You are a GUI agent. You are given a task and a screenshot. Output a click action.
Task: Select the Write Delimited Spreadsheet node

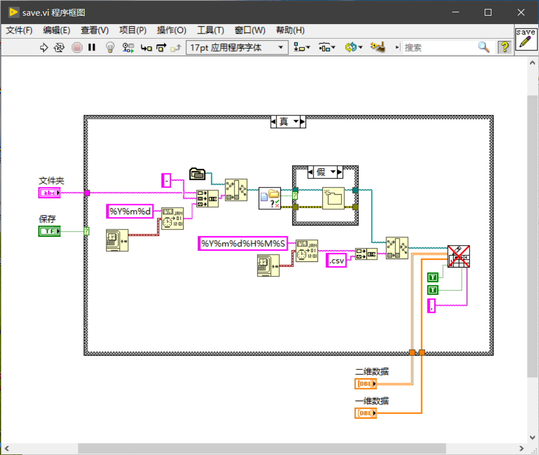pyautogui.click(x=458, y=256)
